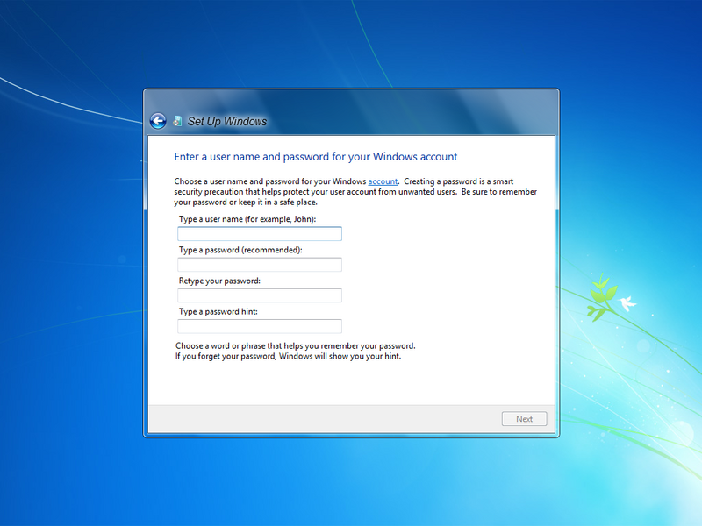Screen dimensions: 702x526
Task: Click label 'Type a password hint:'
Action: click(x=218, y=312)
